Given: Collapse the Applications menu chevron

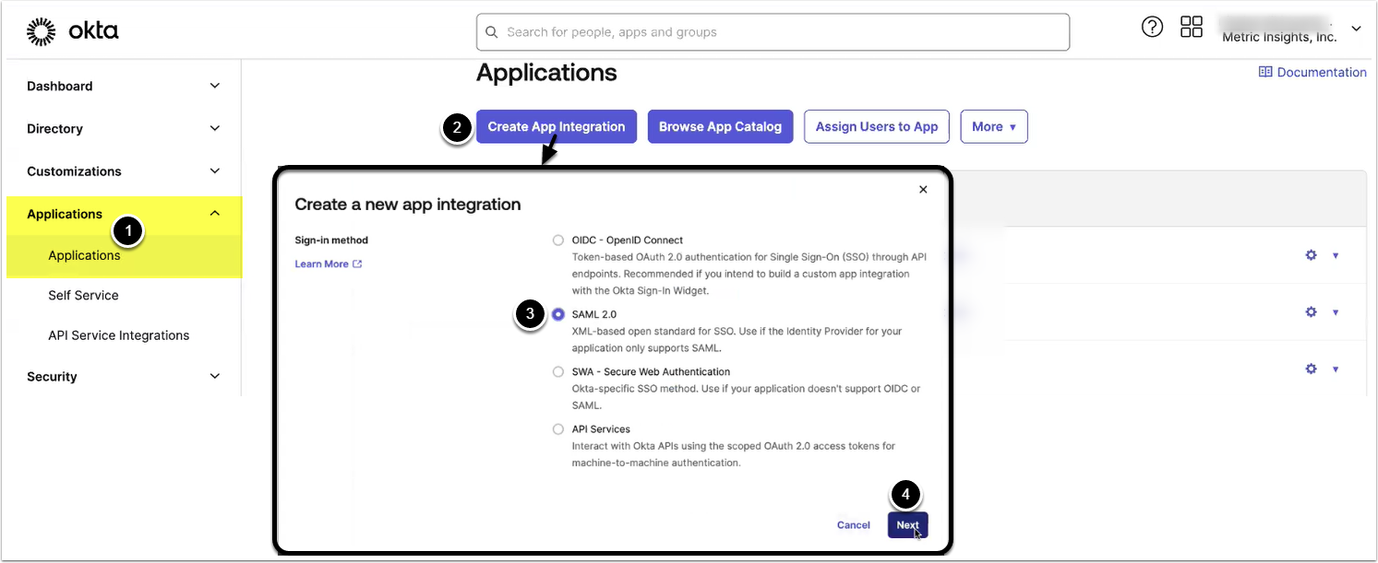Looking at the screenshot, I should click(x=215, y=214).
